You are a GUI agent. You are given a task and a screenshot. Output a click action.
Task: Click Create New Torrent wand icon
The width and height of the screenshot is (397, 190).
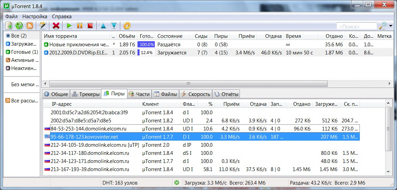click(42, 26)
